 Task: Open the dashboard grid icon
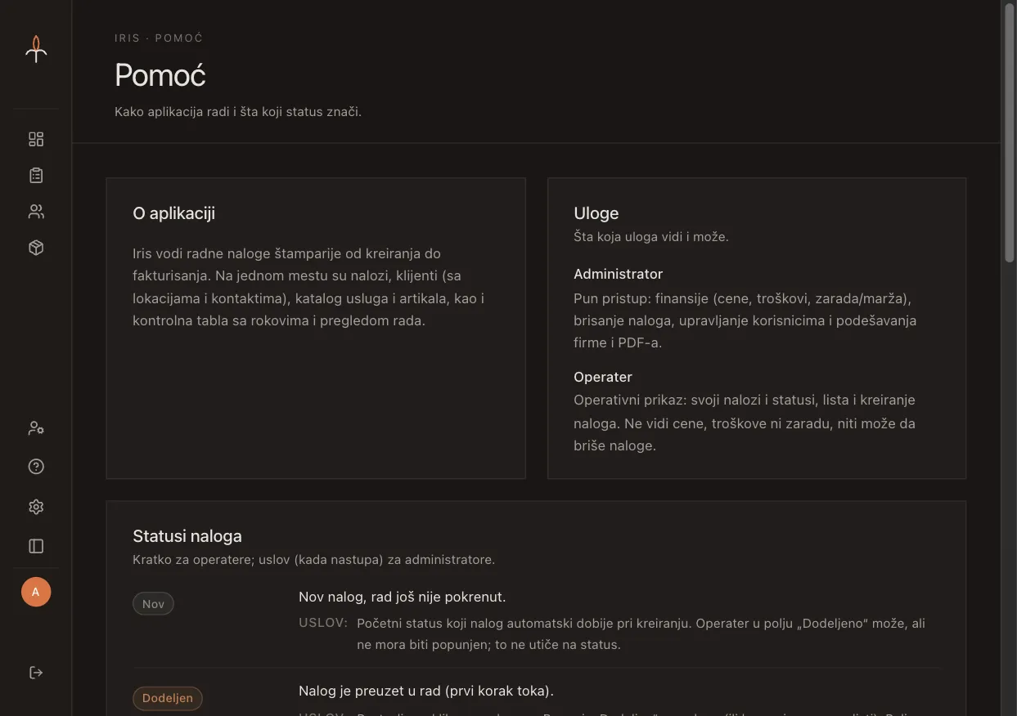pyautogui.click(x=36, y=139)
